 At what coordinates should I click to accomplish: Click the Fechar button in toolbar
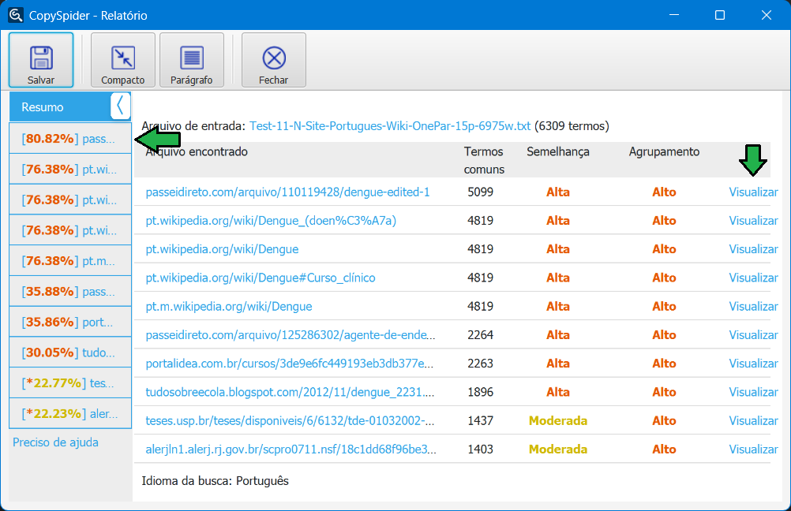273,59
